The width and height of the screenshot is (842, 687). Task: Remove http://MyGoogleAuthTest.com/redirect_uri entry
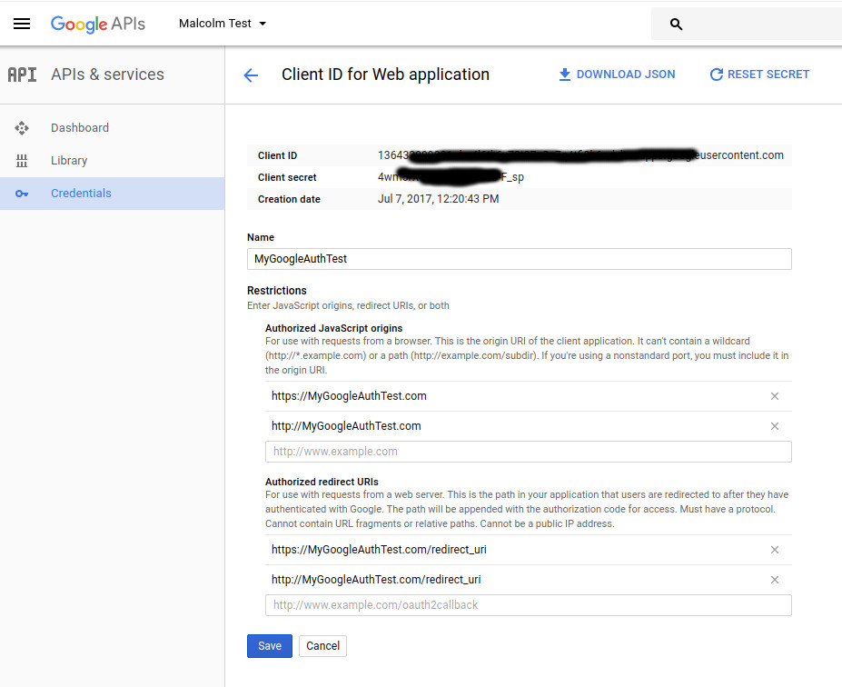[x=775, y=580]
